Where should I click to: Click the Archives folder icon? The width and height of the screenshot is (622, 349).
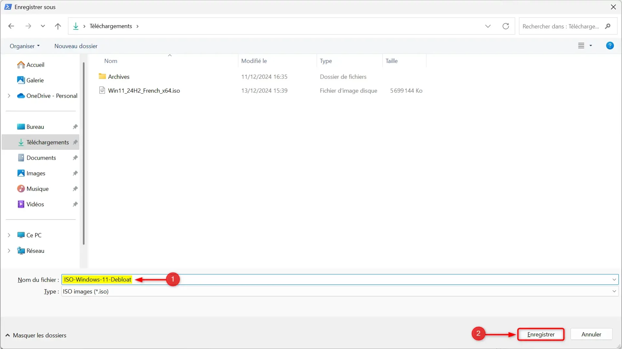pos(102,76)
